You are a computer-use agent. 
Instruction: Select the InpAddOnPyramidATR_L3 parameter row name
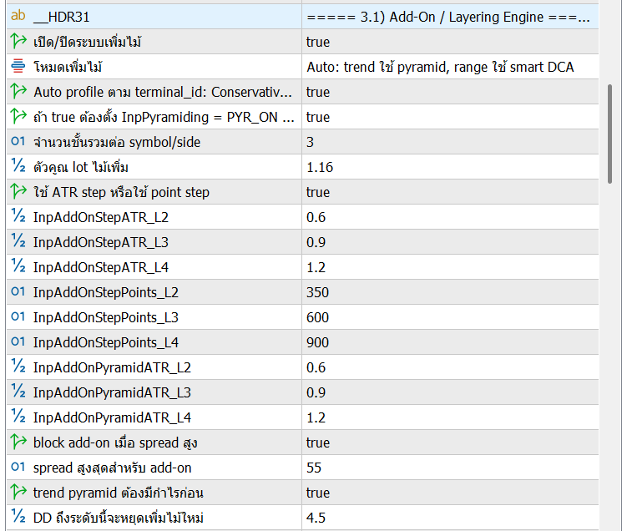point(112,392)
